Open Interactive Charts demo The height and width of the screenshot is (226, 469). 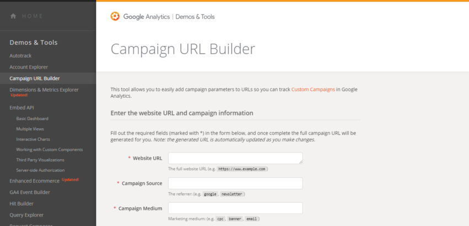(x=33, y=139)
